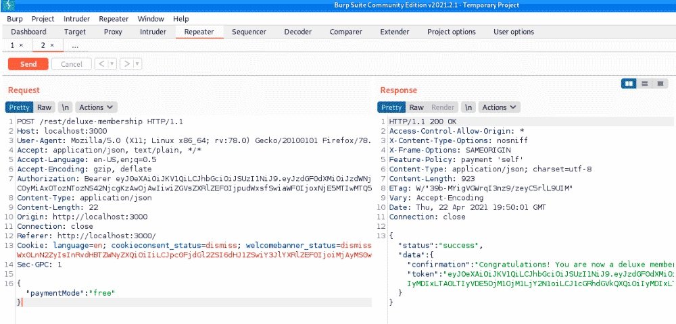Click the ETag response header

481,188
